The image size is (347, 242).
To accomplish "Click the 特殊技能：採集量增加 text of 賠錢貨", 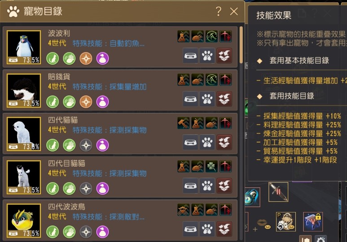I will [x=110, y=86].
